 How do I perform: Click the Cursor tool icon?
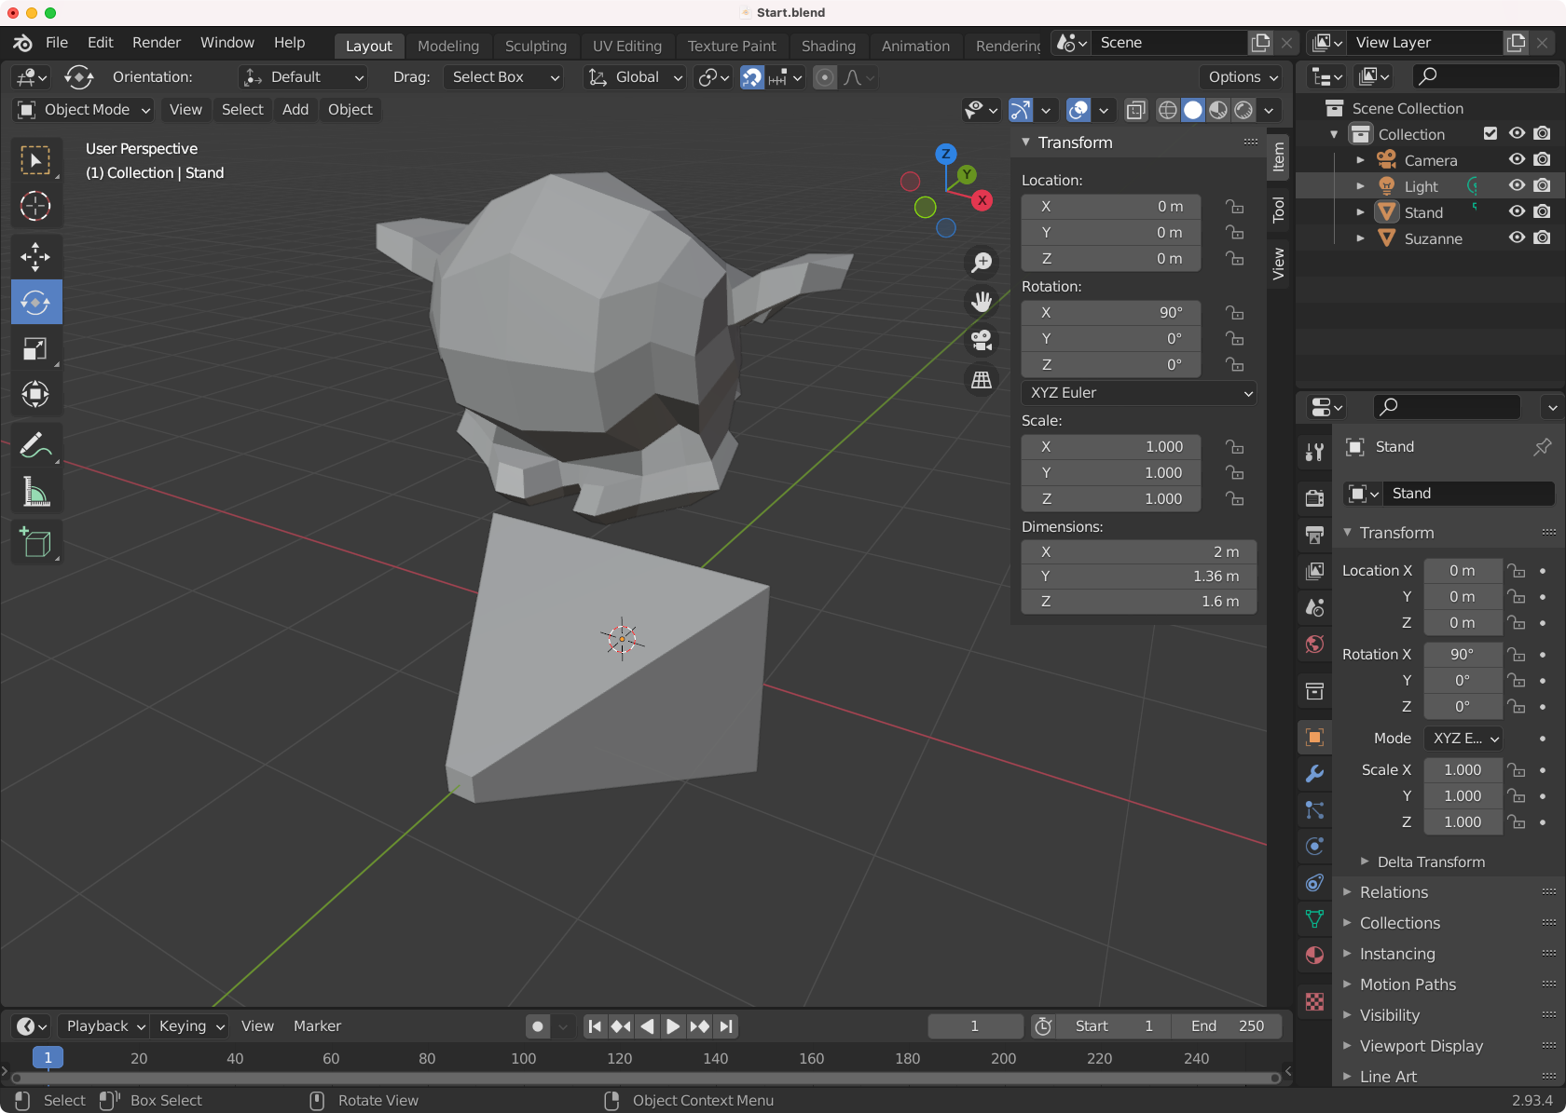coord(35,206)
